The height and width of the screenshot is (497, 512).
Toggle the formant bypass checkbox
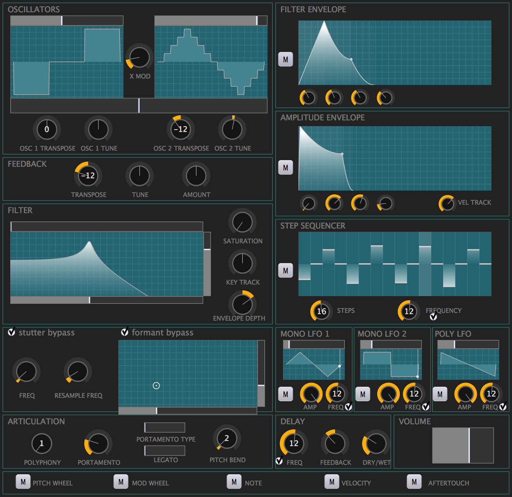(125, 332)
